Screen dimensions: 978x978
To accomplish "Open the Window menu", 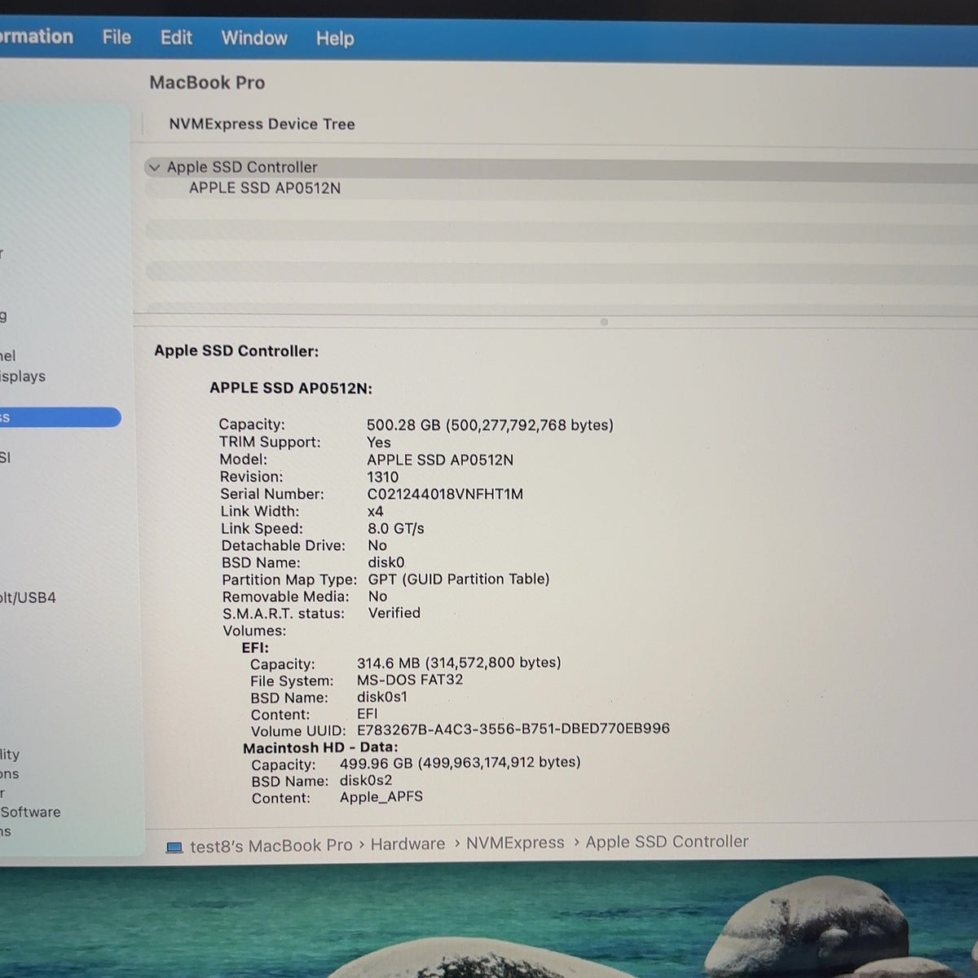I will [254, 38].
